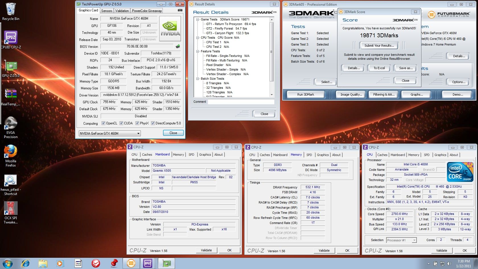Image resolution: width=478 pixels, height=269 pixels.
Task: Collapse the CPU Tests tree node
Action: tap(198, 38)
